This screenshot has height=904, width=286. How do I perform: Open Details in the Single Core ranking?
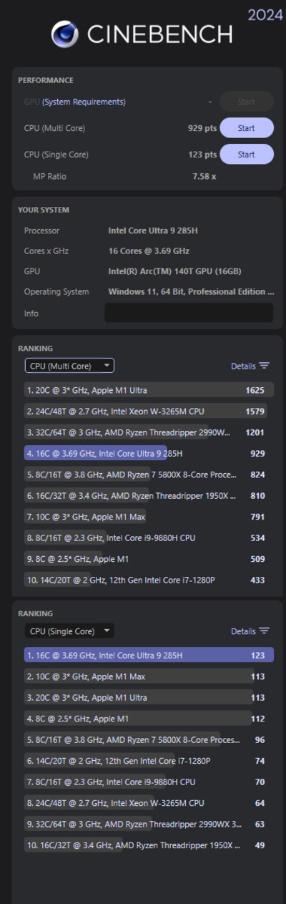[243, 631]
